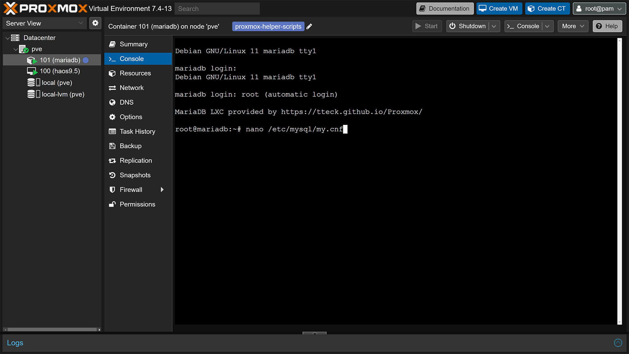Select the Network sidebar icon

click(112, 88)
